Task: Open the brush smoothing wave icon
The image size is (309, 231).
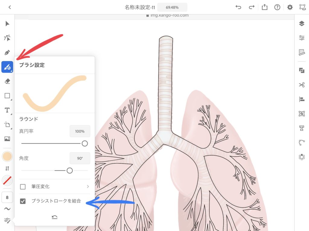Action: tap(7, 209)
